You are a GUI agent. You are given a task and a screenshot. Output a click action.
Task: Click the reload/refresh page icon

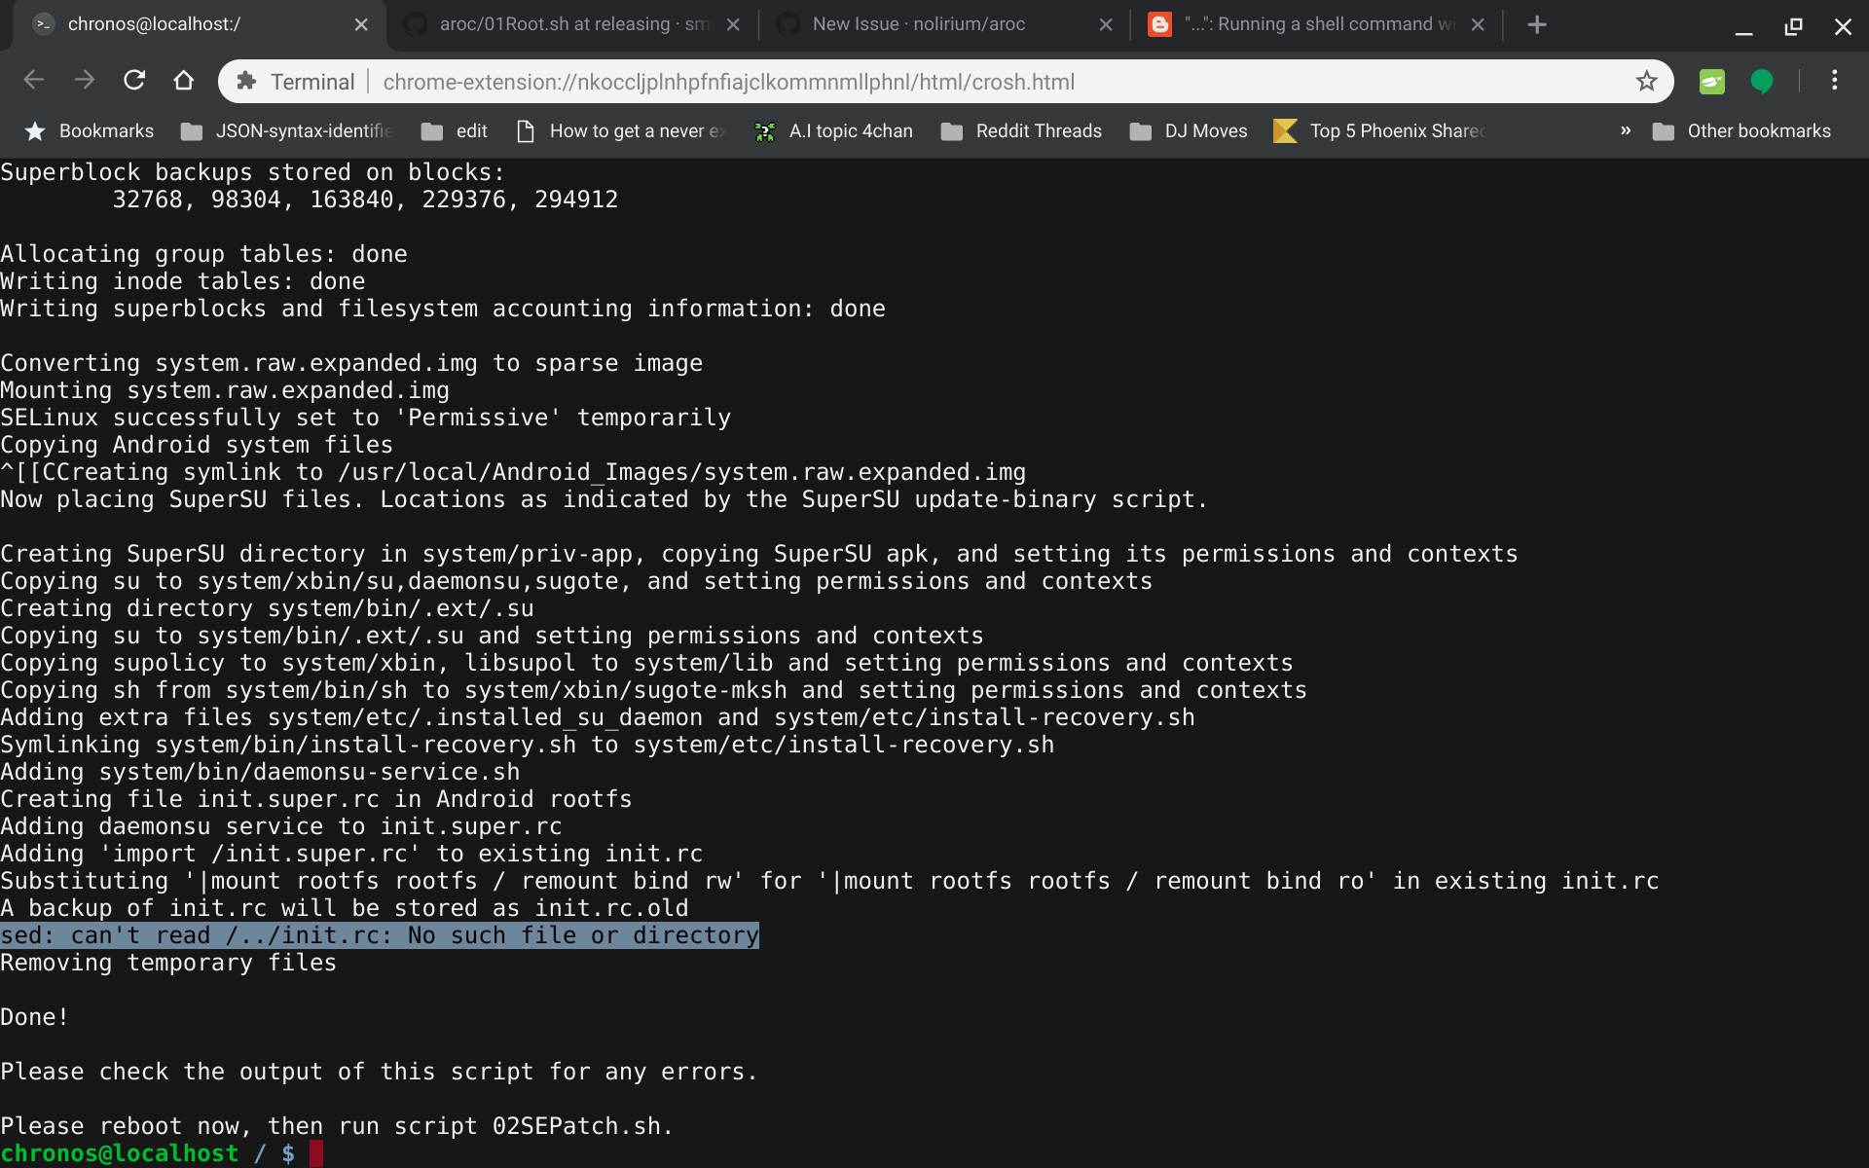click(x=133, y=82)
